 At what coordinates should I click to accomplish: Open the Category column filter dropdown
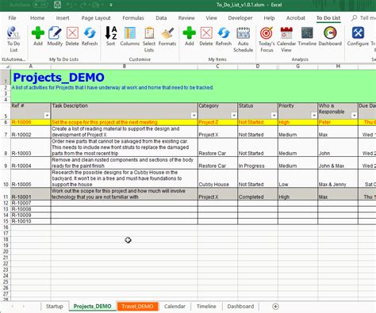tap(234, 116)
